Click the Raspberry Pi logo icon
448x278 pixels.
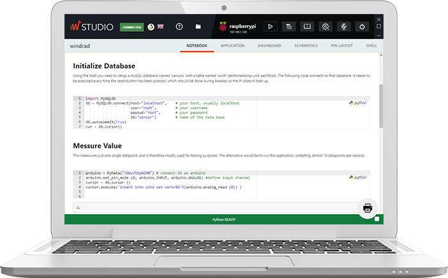tap(223, 27)
